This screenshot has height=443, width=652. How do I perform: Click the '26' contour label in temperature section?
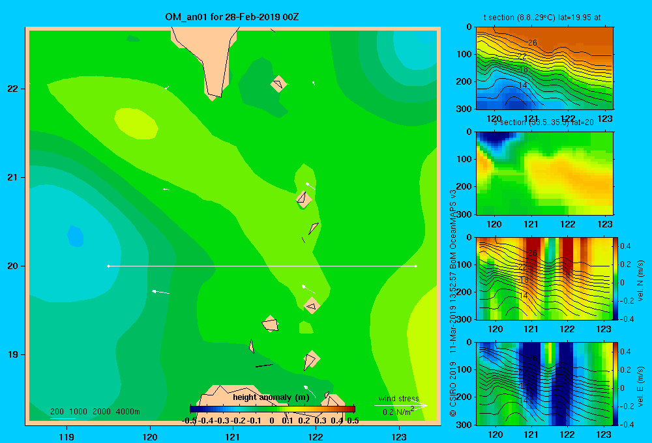pyautogui.click(x=533, y=43)
